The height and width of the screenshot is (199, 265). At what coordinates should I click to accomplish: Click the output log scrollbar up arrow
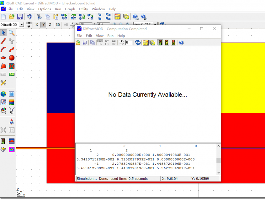[x=218, y=146]
